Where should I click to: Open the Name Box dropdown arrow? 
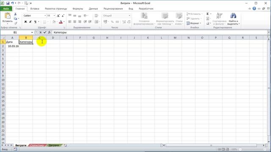32,33
